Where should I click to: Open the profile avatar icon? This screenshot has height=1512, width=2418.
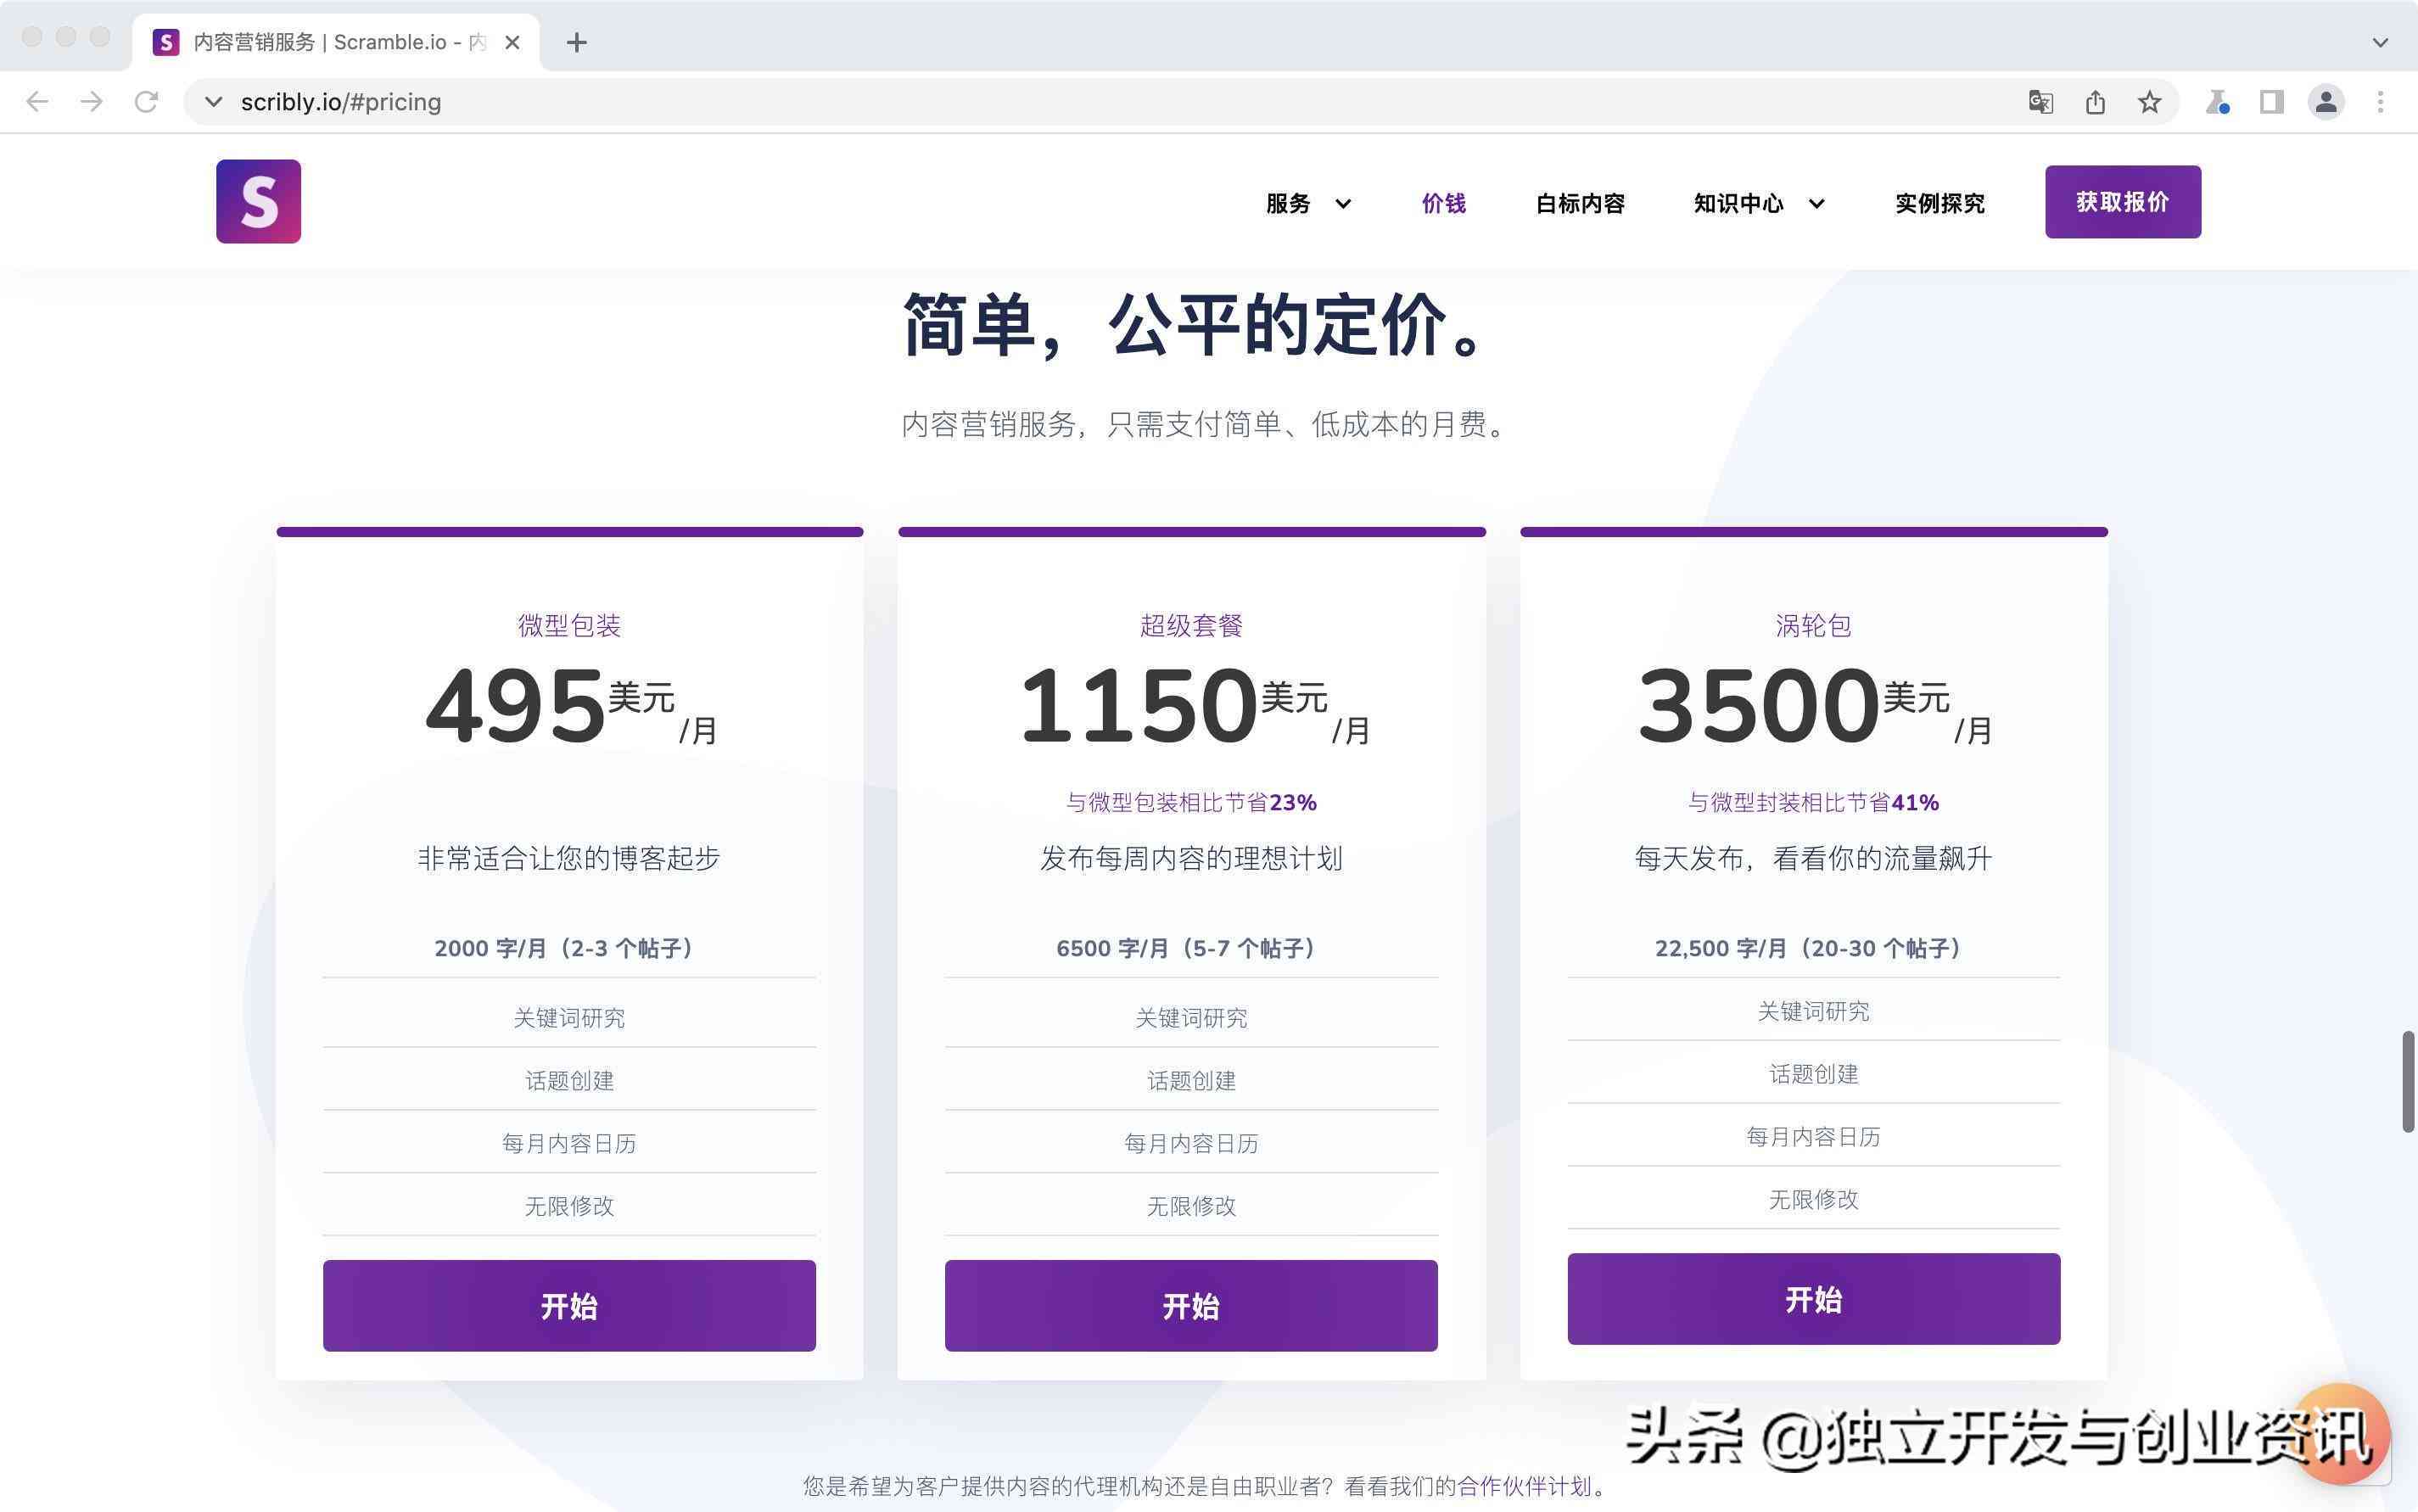coord(2326,102)
